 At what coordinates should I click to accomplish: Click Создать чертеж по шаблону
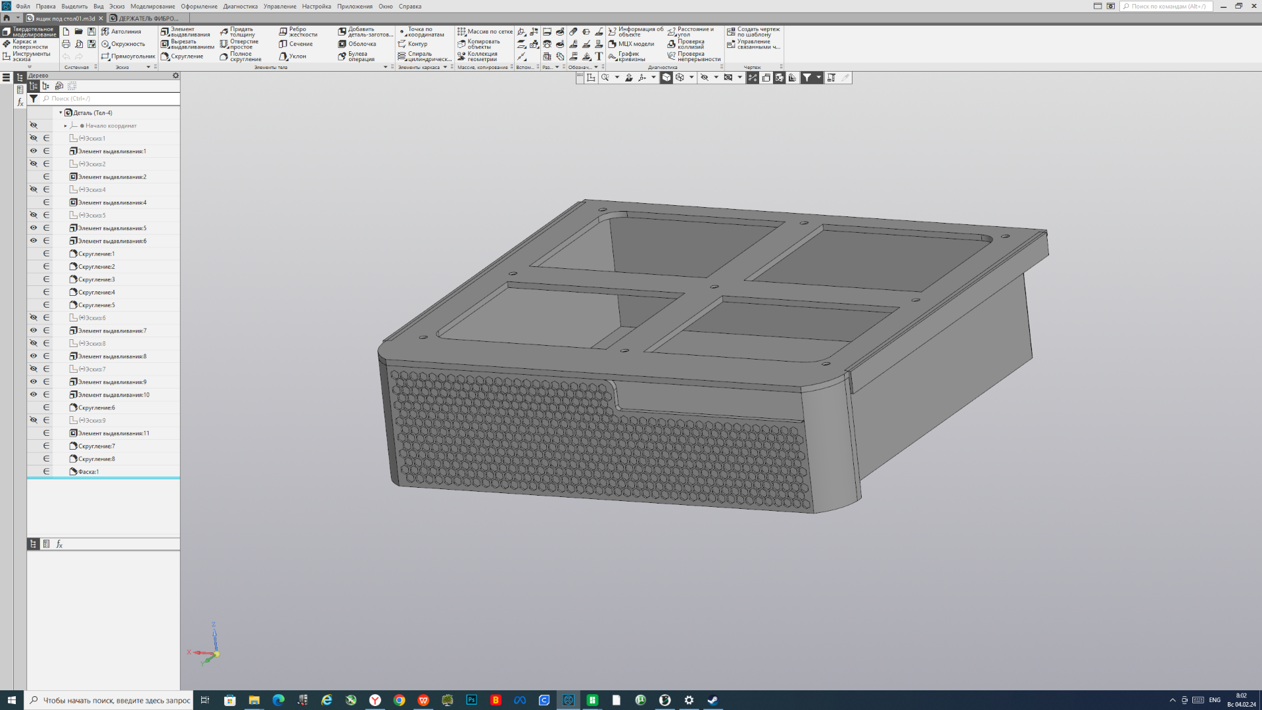753,32
